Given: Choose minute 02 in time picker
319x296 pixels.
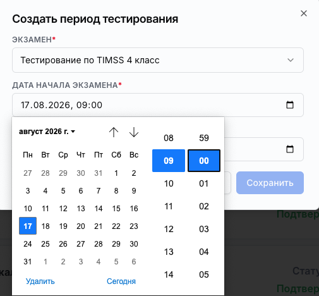Looking at the screenshot, I should click(x=204, y=206).
